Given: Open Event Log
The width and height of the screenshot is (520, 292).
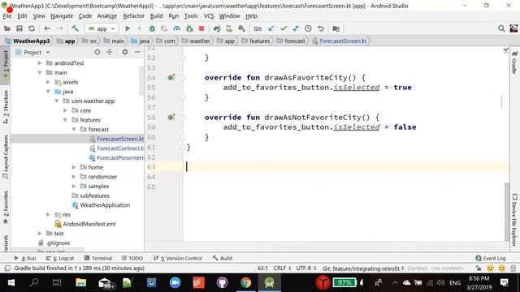Looking at the screenshot, I should tap(491, 258).
